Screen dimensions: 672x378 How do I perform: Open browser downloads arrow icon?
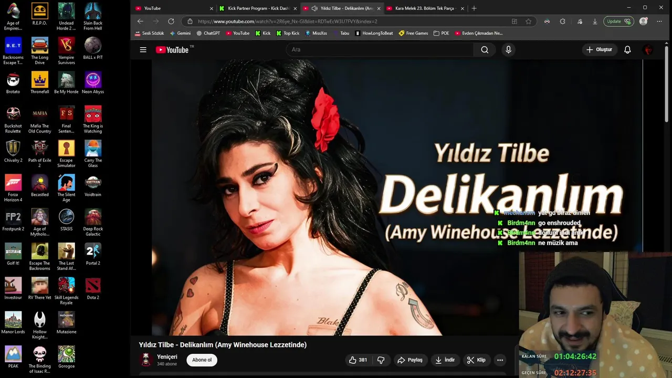[x=595, y=22]
